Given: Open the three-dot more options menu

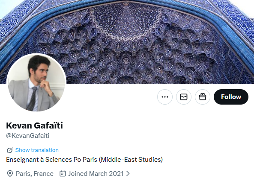Looking at the screenshot, I should click(165, 97).
